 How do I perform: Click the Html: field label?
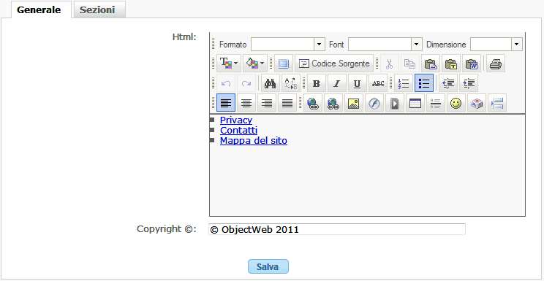(x=184, y=36)
